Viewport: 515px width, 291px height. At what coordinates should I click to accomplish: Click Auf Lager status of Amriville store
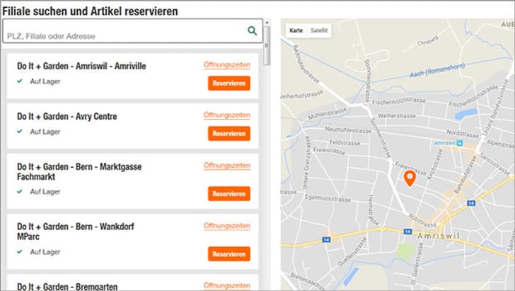coord(45,81)
